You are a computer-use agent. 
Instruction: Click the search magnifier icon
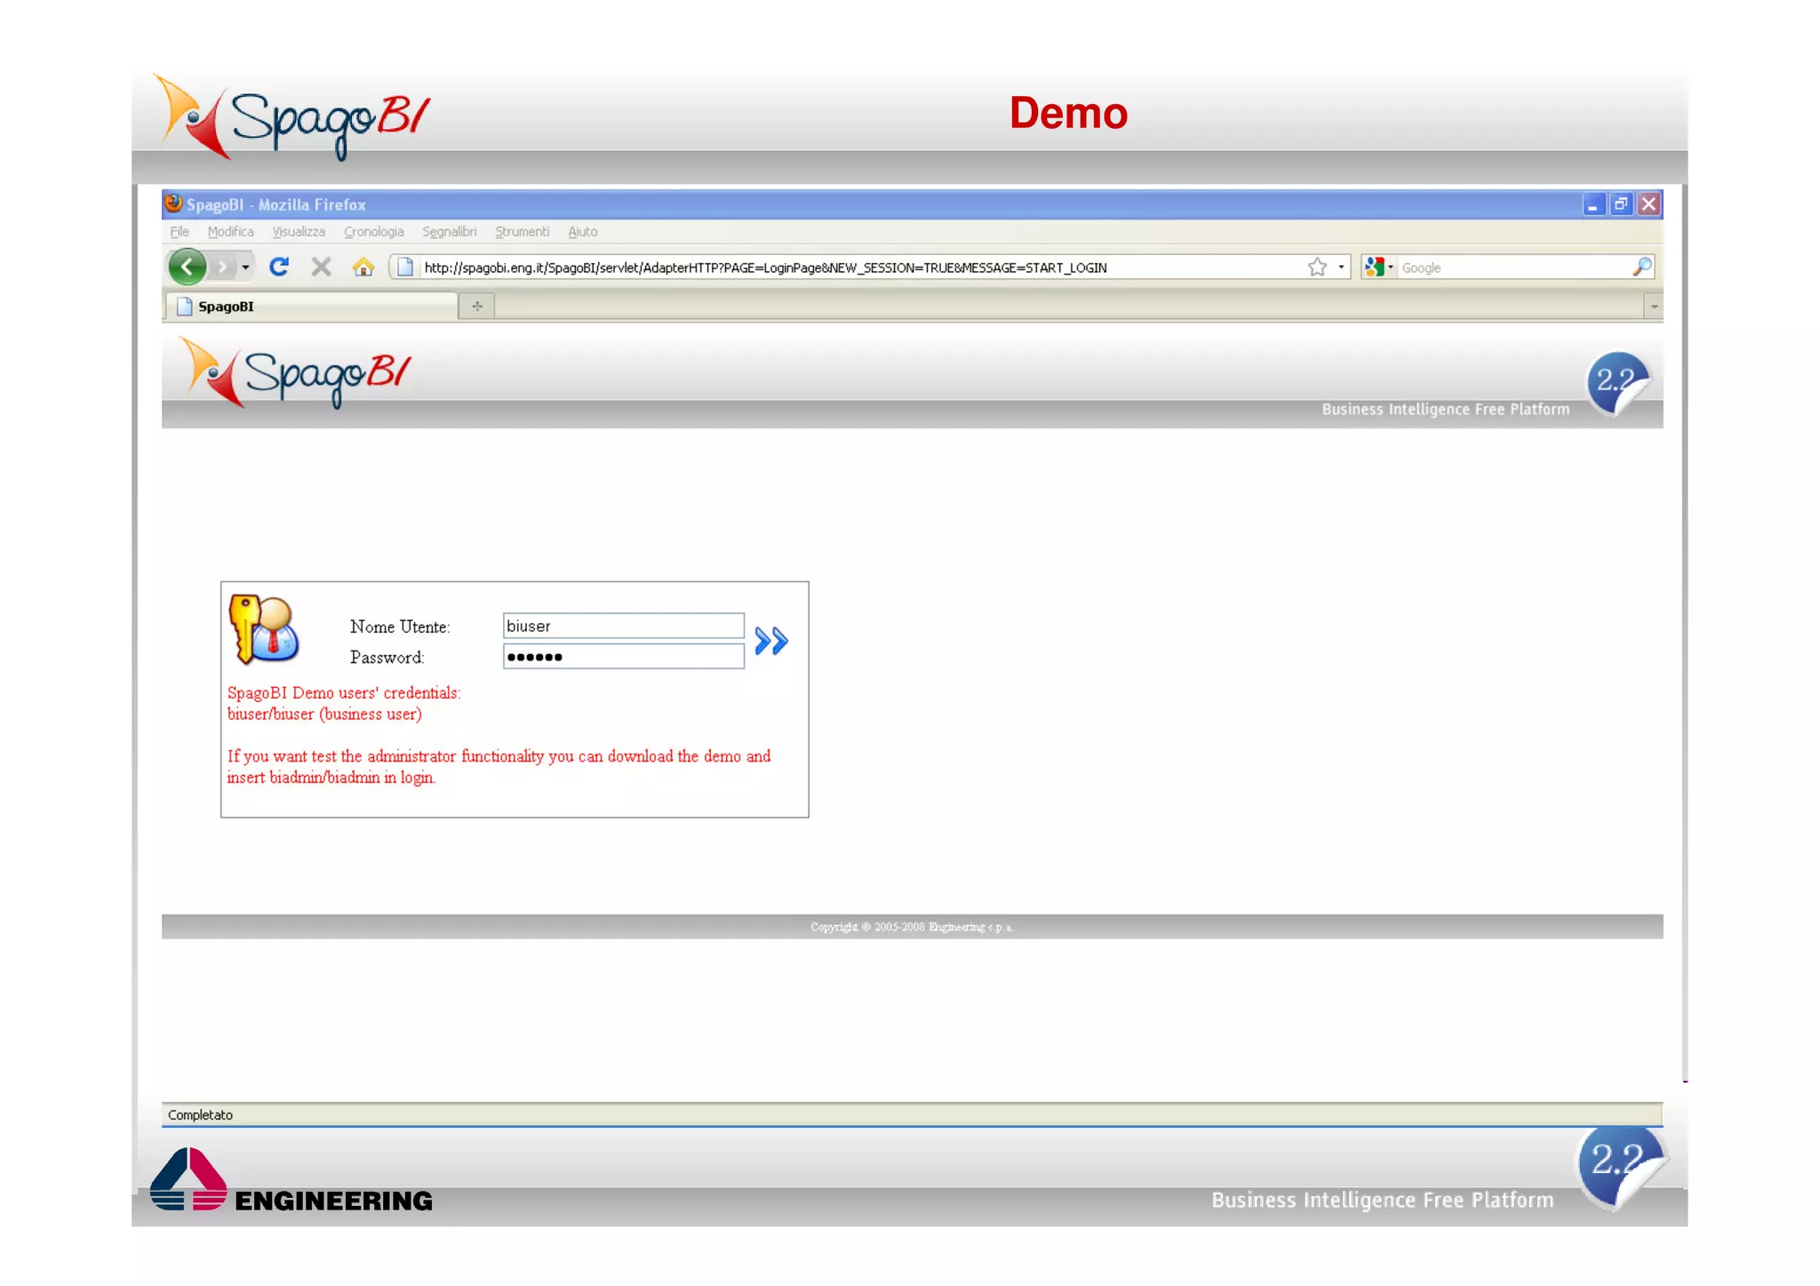(1641, 267)
